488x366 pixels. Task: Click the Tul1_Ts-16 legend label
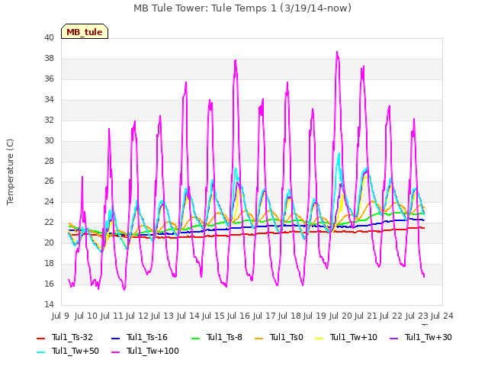pos(147,337)
